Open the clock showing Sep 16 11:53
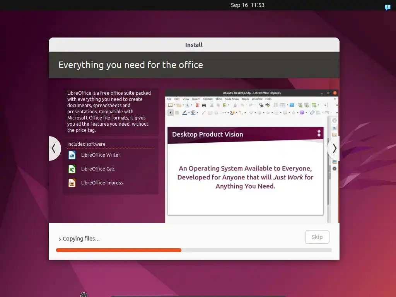The height and width of the screenshot is (297, 396). (247, 5)
